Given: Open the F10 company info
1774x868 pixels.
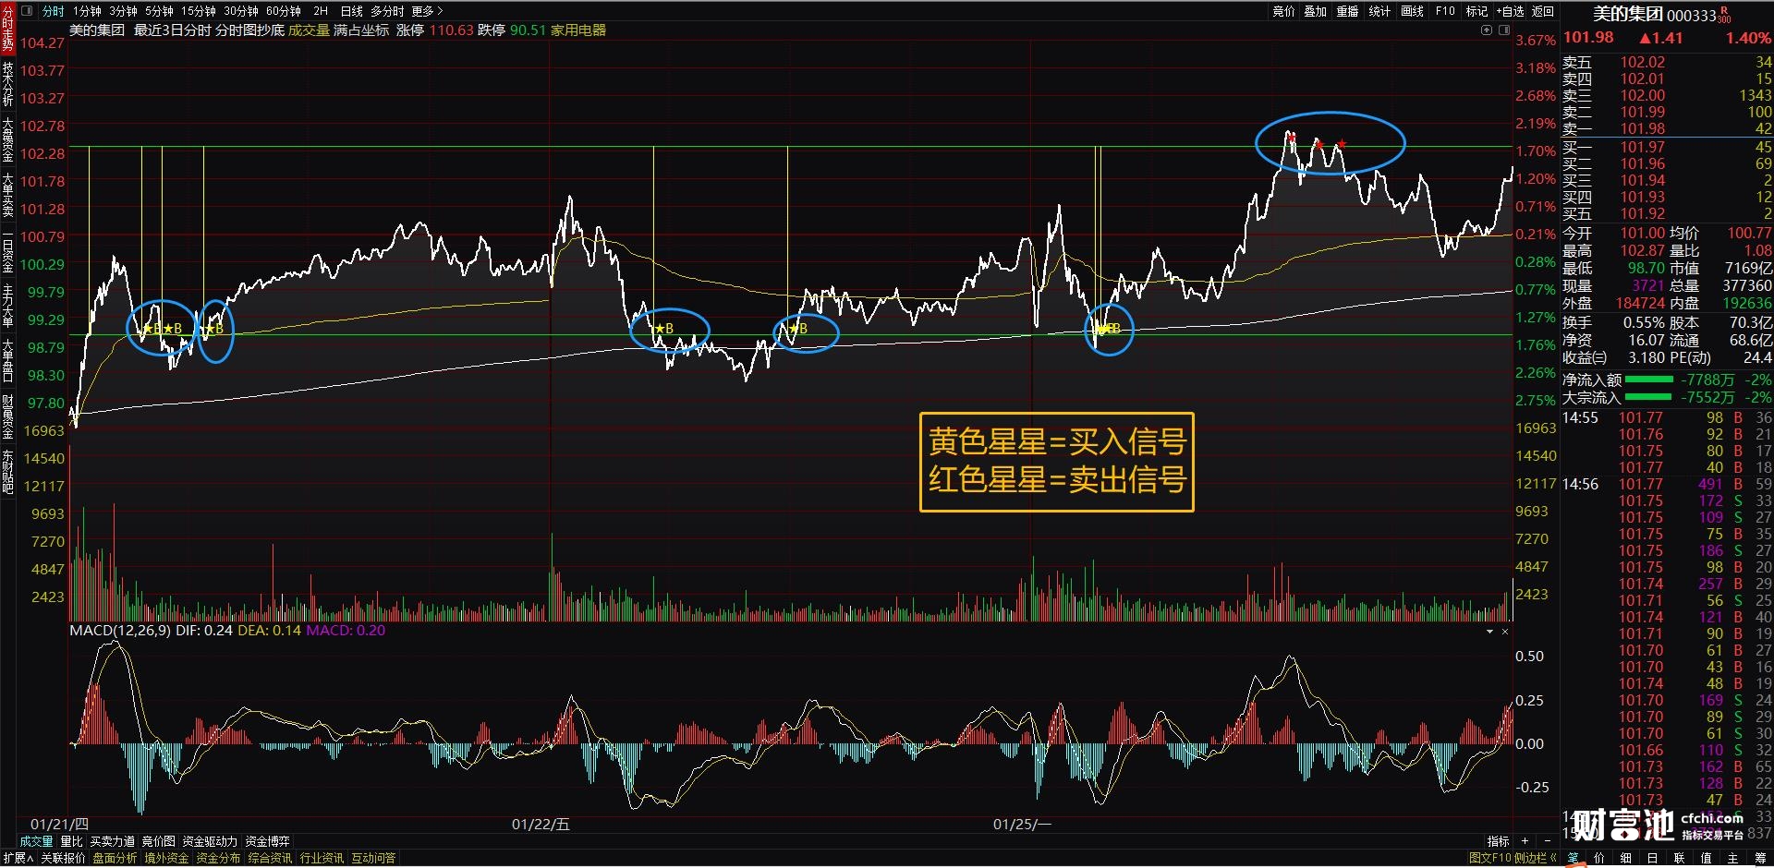Looking at the screenshot, I should coord(1445,11).
